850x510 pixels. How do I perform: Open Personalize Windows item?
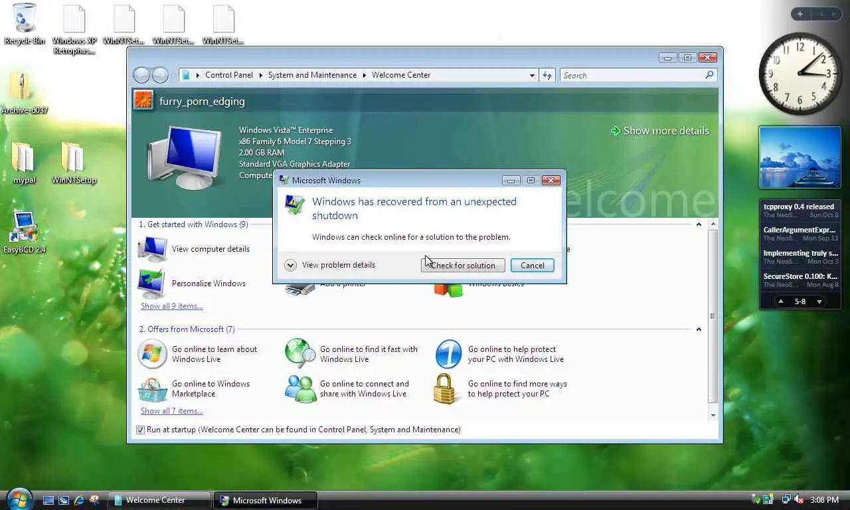click(x=191, y=284)
